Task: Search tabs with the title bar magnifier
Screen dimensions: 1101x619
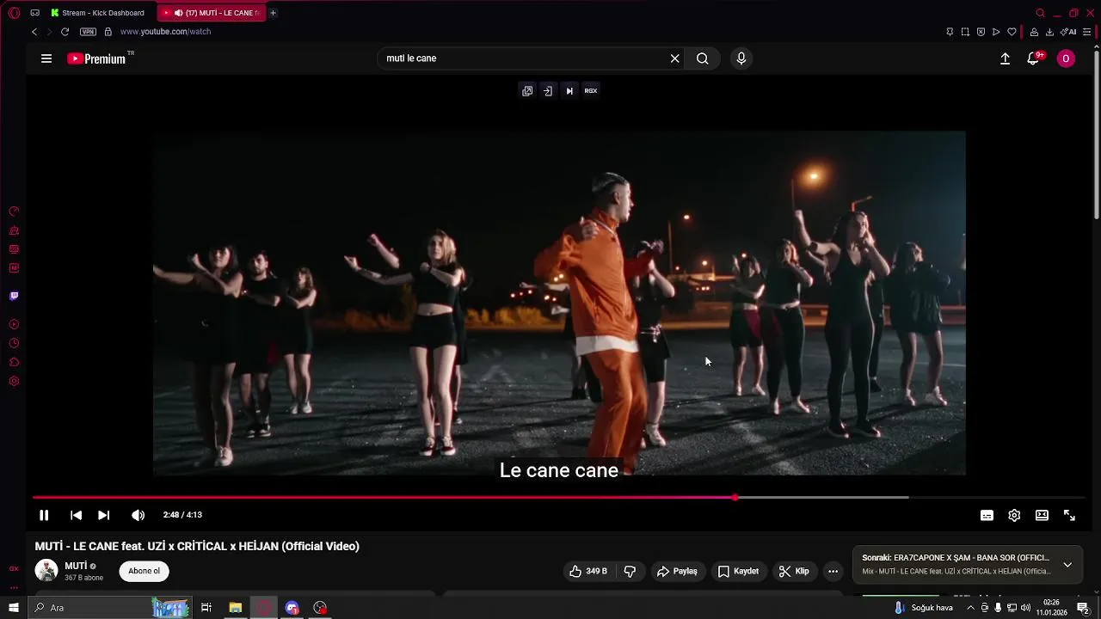Action: click(x=1040, y=13)
